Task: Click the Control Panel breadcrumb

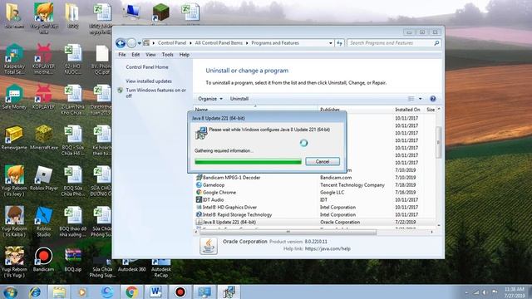Action: pos(172,43)
